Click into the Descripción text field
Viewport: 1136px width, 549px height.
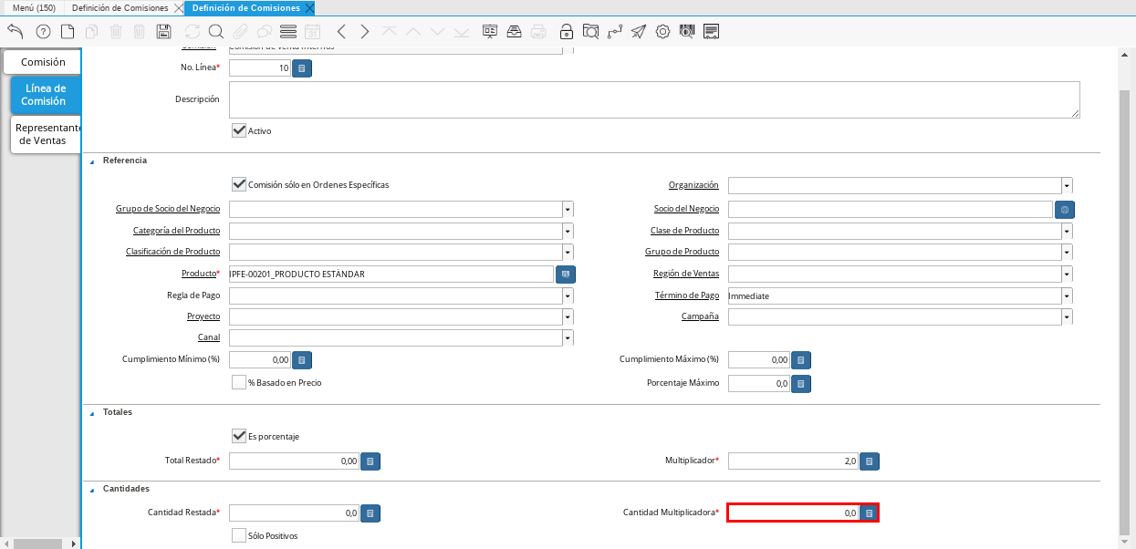[653, 99]
